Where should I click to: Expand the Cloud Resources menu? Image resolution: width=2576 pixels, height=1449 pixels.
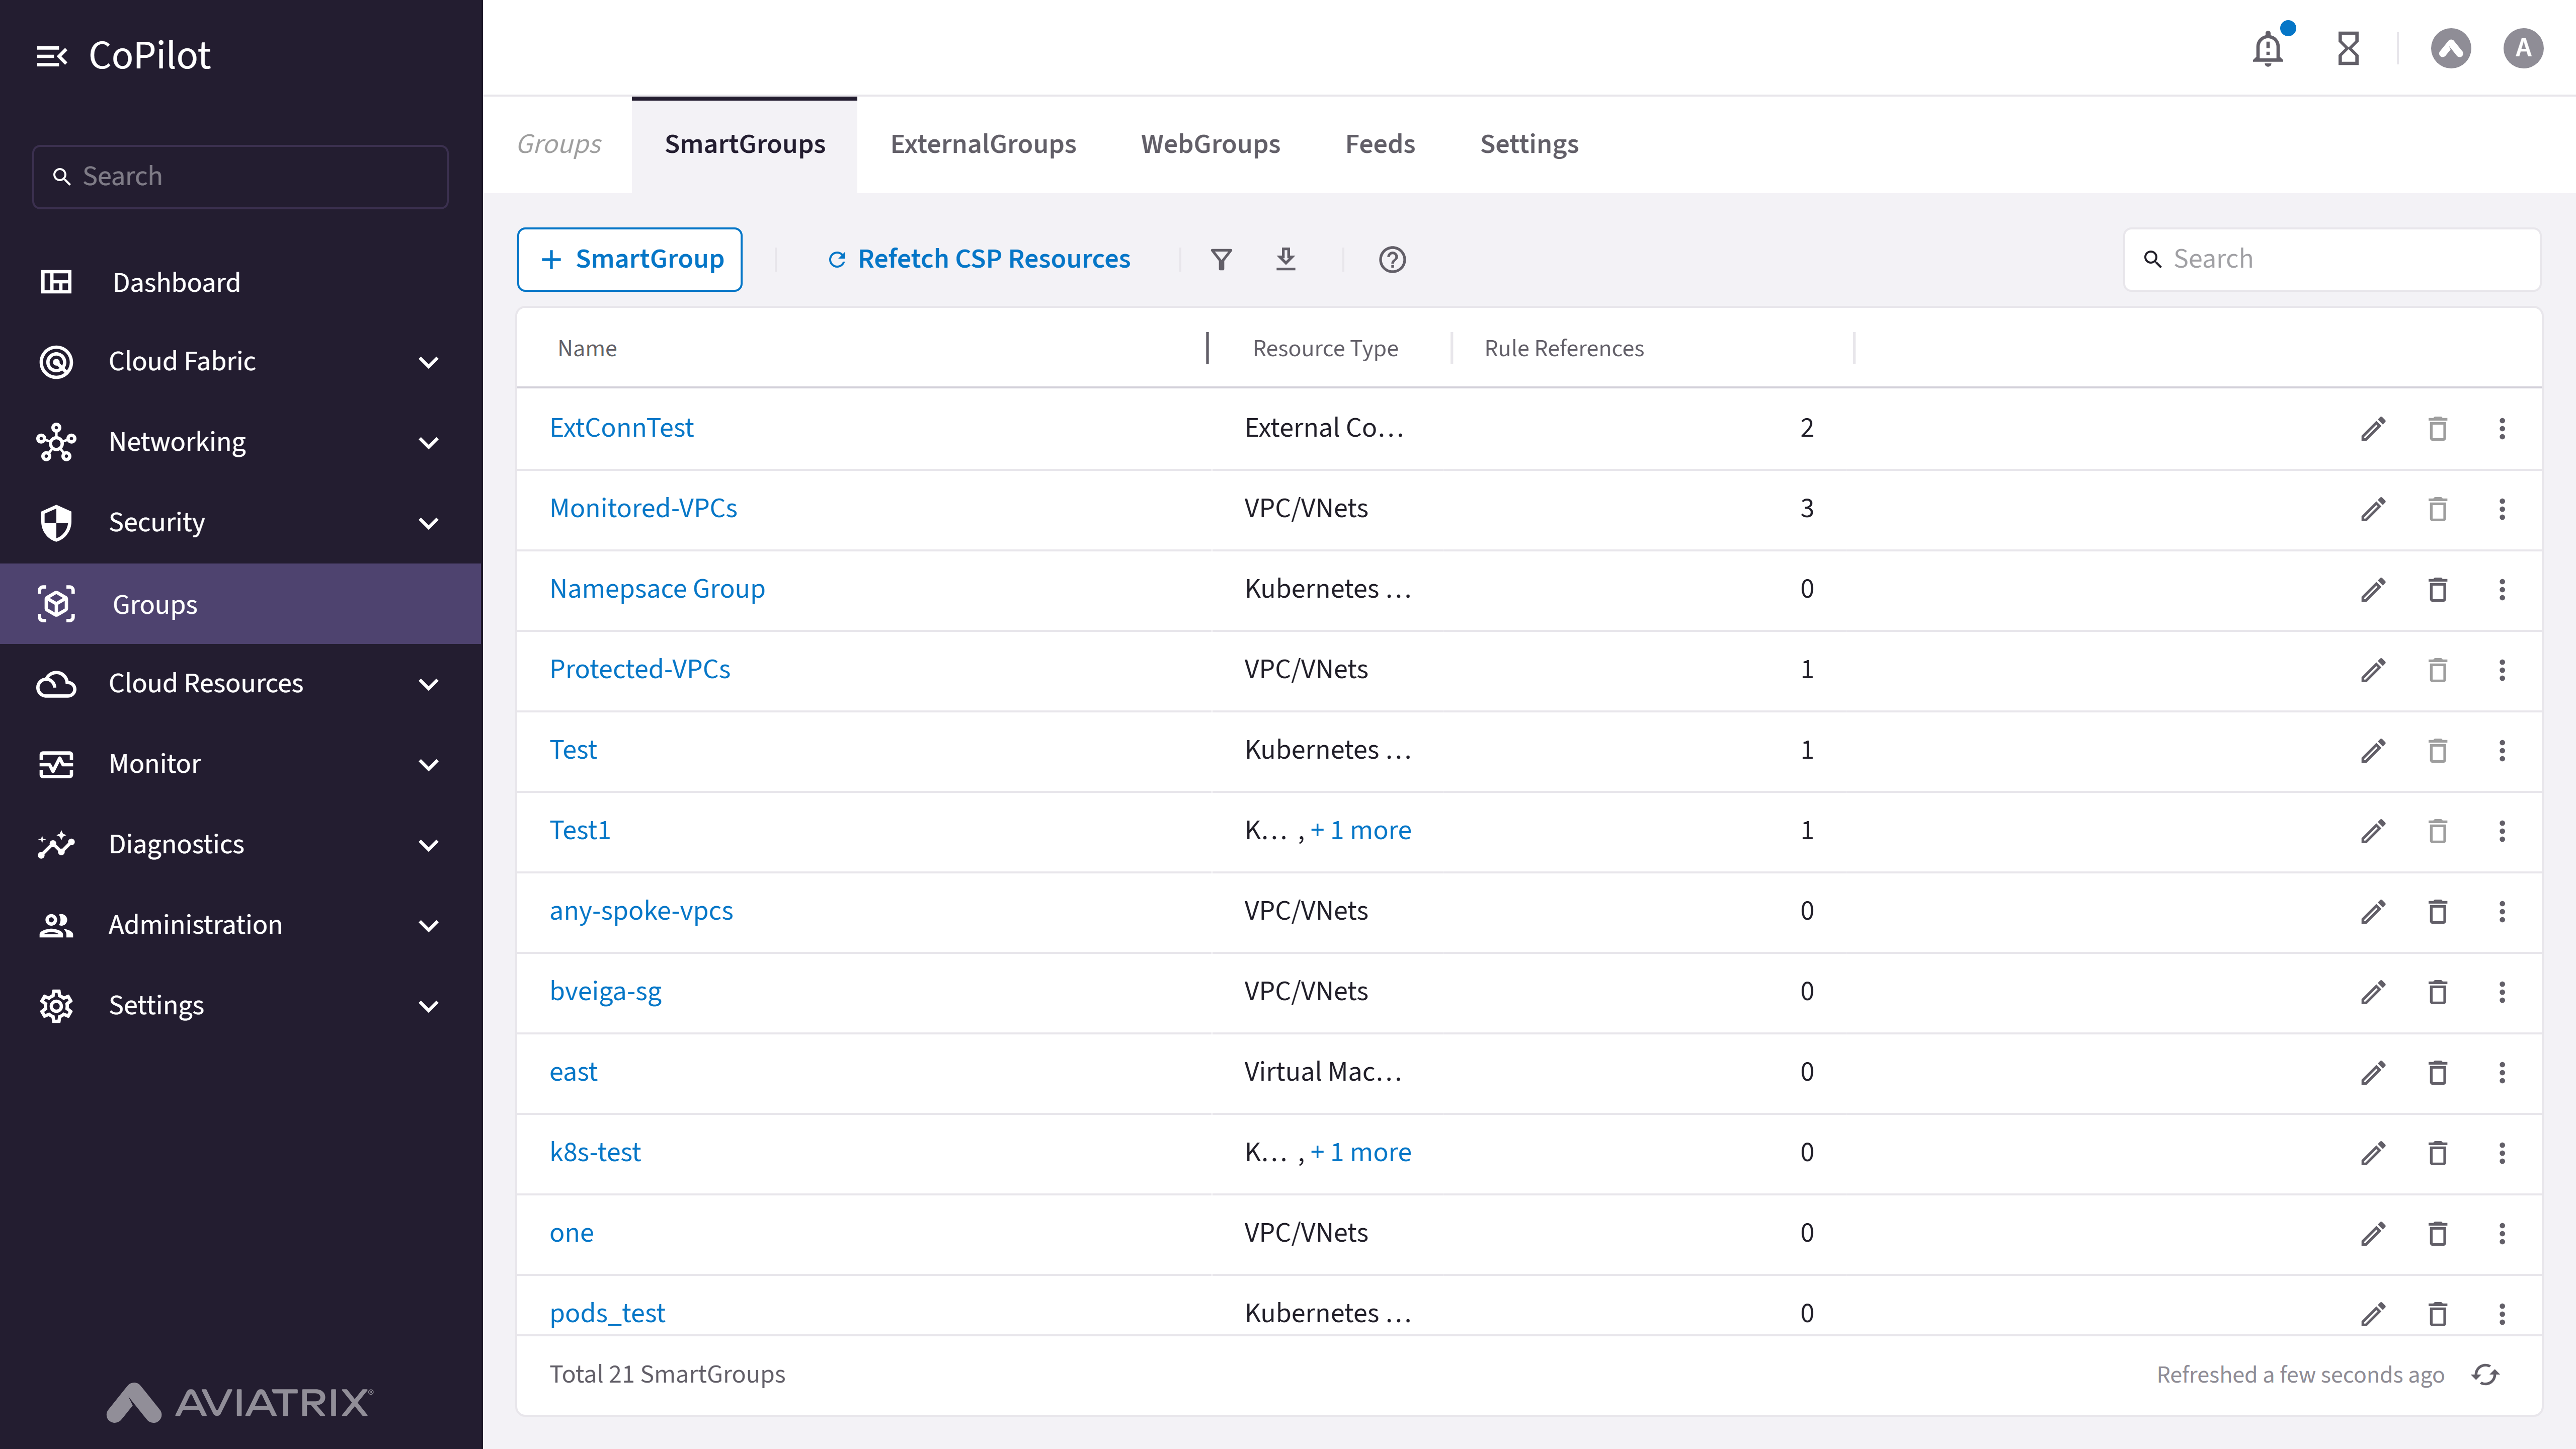click(240, 684)
